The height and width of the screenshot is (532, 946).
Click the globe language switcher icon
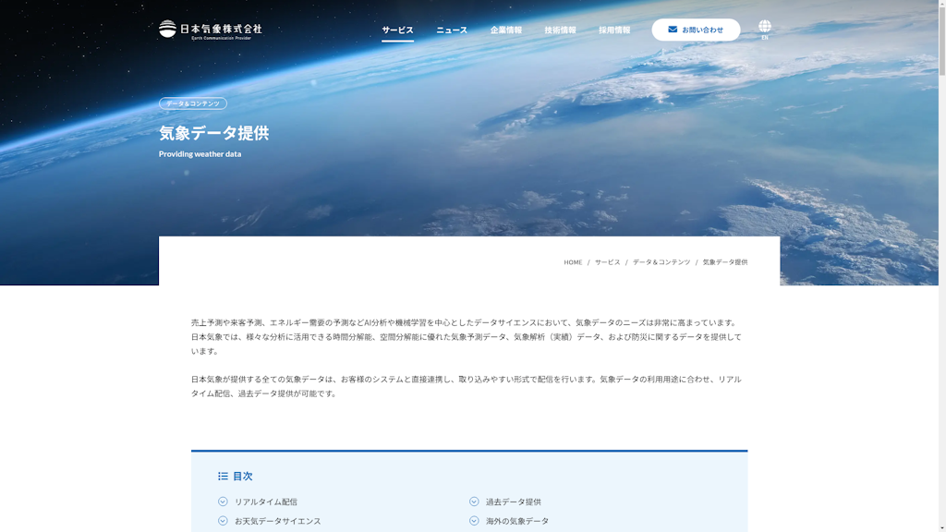point(764,27)
